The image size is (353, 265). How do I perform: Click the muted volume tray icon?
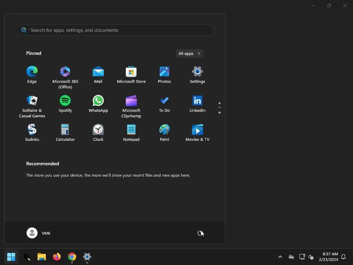(x=311, y=257)
